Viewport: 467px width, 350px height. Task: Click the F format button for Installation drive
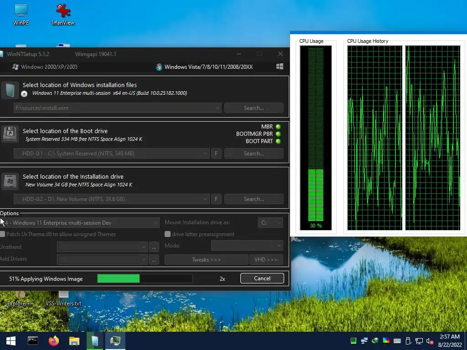point(216,199)
